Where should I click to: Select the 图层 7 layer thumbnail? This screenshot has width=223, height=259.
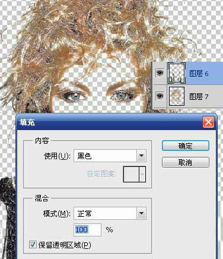[x=177, y=96]
